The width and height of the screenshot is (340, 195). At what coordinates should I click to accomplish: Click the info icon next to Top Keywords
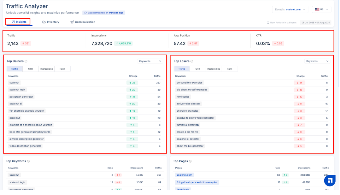[28, 161]
